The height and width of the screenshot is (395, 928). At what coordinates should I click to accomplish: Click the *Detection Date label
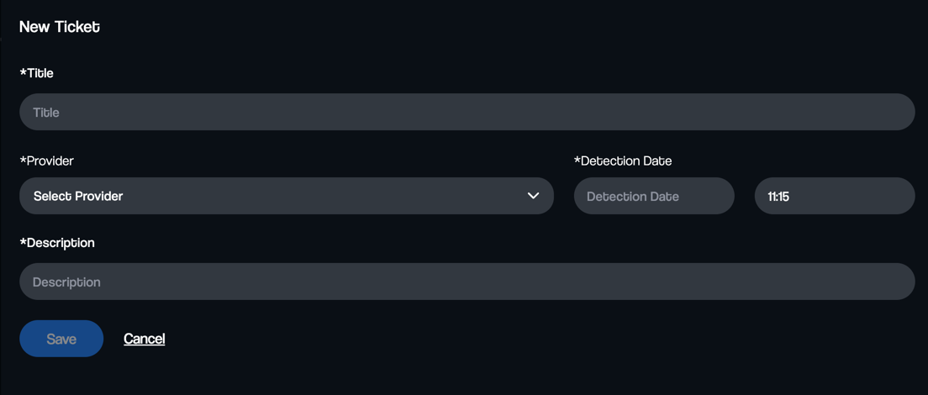(623, 161)
